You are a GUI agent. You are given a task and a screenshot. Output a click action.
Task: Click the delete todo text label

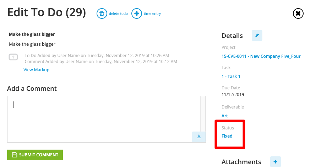[x=118, y=14]
